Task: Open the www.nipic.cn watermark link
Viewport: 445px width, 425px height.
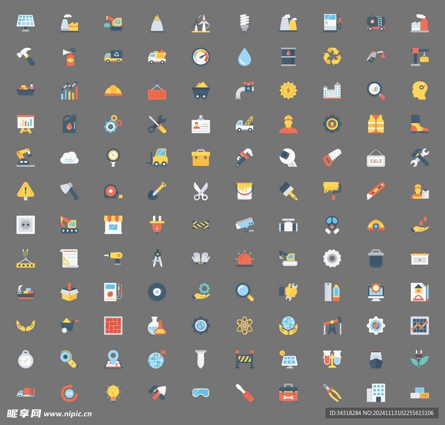Action: pos(68,414)
